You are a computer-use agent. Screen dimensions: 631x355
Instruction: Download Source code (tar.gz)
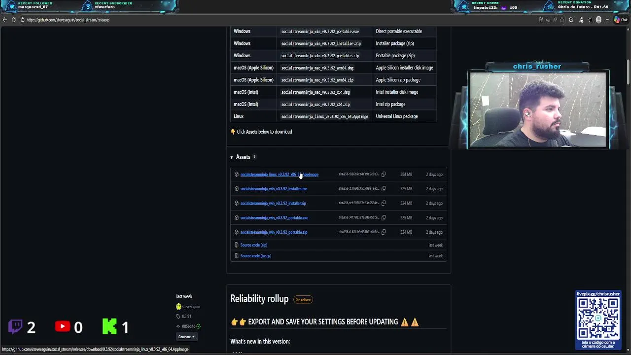click(255, 256)
